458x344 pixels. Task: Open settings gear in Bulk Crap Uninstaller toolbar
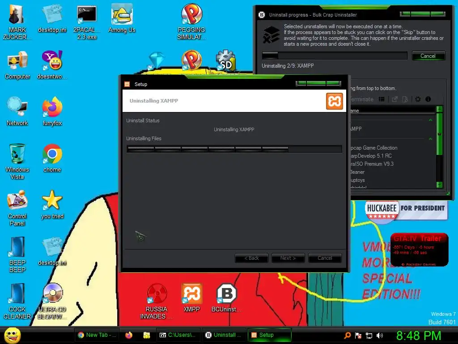(x=418, y=99)
